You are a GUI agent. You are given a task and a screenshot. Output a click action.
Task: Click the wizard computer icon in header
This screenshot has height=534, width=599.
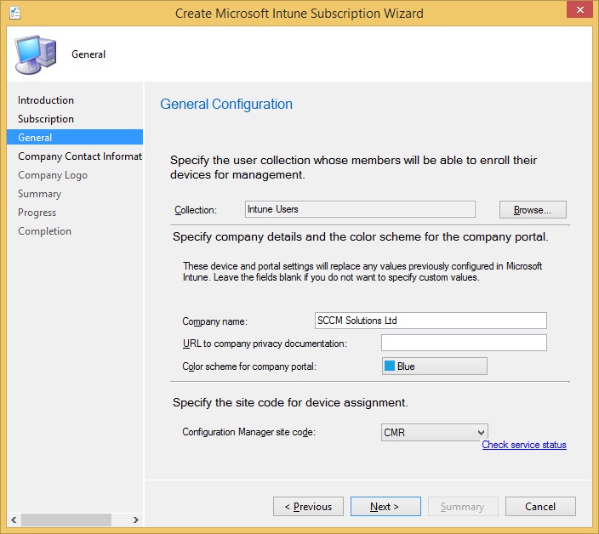[x=35, y=53]
